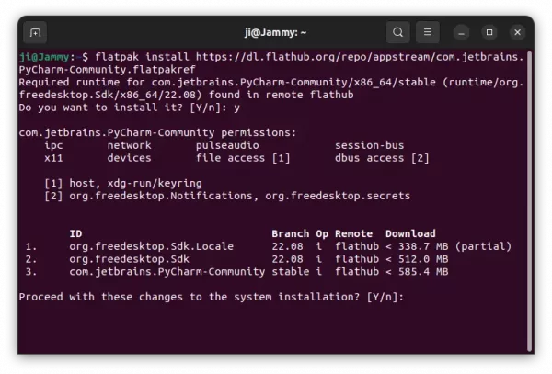Click the 'x11' permission

(53, 158)
